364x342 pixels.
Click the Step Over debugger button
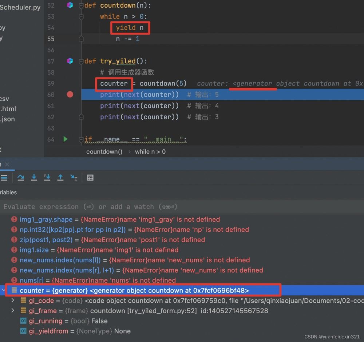(21, 178)
